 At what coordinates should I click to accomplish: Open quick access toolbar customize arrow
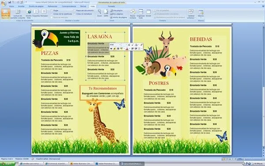coord(26,2)
